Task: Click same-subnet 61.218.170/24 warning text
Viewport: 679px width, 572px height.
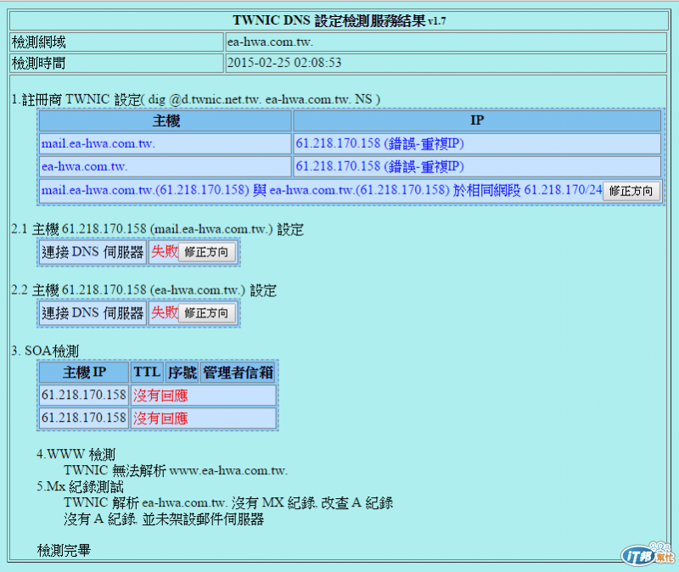Action: click(322, 190)
